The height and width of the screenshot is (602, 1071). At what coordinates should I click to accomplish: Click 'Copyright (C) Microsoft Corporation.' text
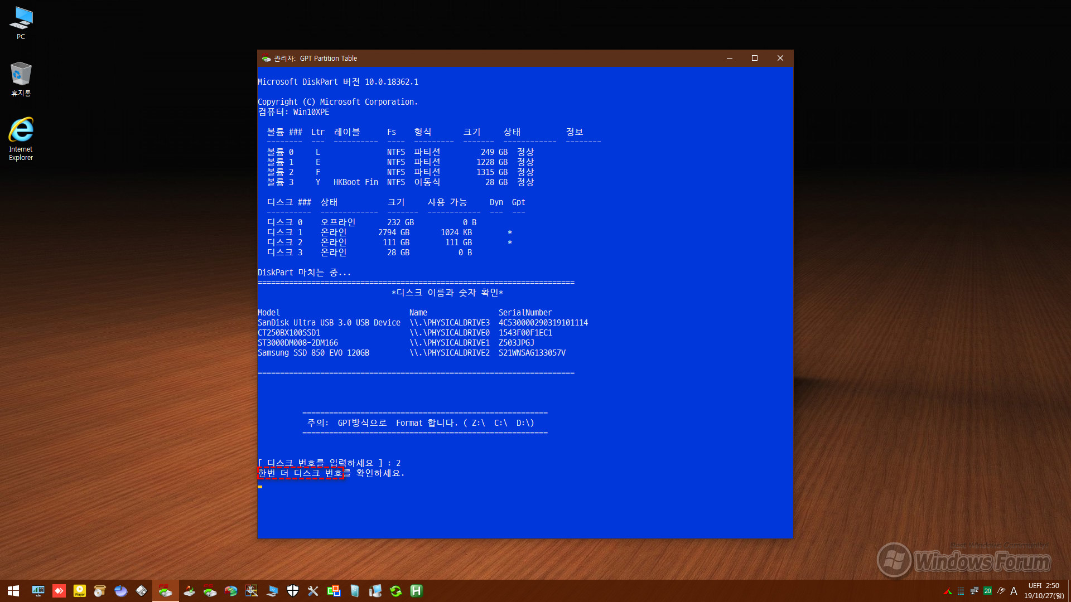pyautogui.click(x=338, y=102)
